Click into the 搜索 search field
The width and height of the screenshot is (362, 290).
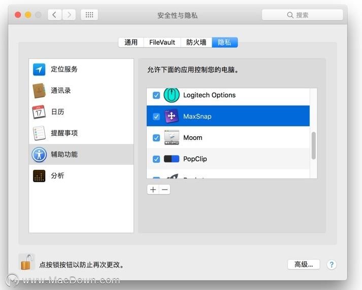pyautogui.click(x=302, y=15)
